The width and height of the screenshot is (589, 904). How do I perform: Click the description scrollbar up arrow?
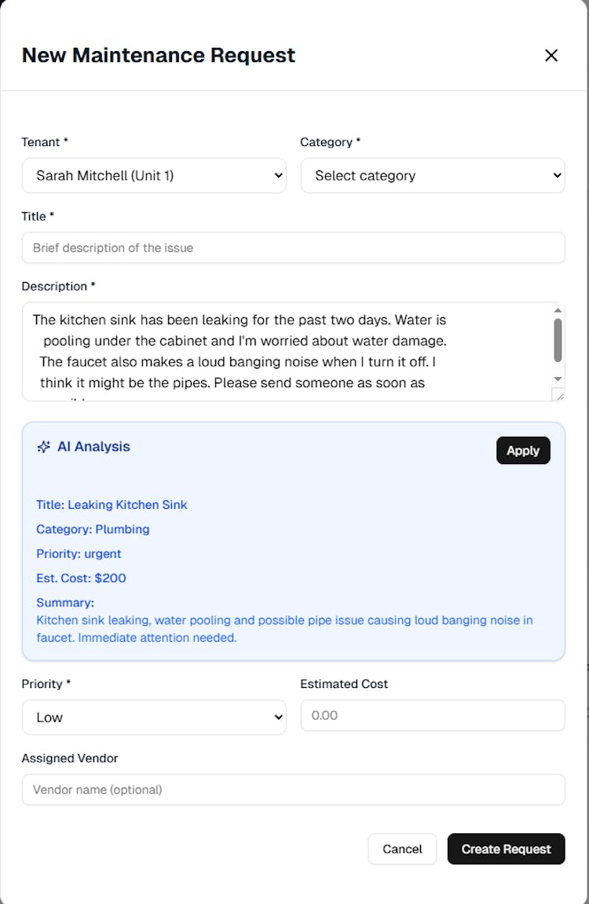[x=558, y=310]
